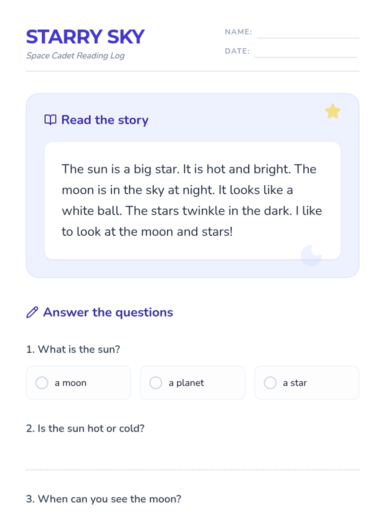Screen dimensions: 385x513
Task: Click the faint crescent moon decoration
Action: (311, 256)
